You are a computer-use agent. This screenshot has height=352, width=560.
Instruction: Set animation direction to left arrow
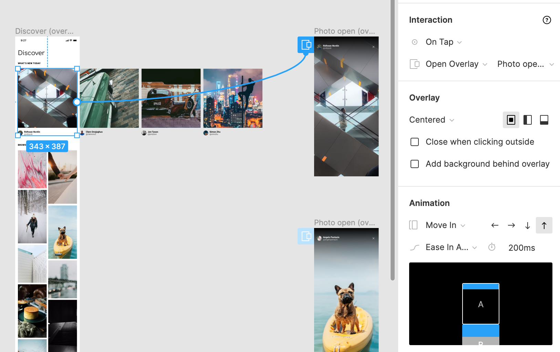[x=495, y=225]
